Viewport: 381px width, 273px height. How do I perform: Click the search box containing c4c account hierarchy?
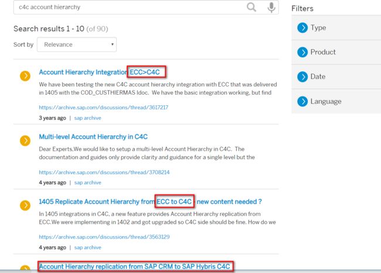point(146,7)
